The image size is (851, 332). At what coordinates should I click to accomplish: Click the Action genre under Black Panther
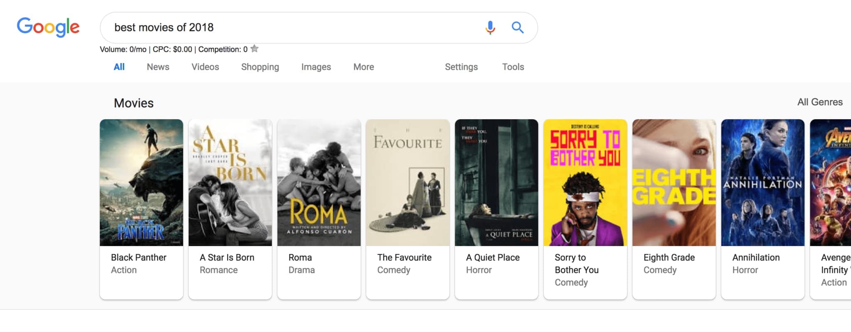124,270
